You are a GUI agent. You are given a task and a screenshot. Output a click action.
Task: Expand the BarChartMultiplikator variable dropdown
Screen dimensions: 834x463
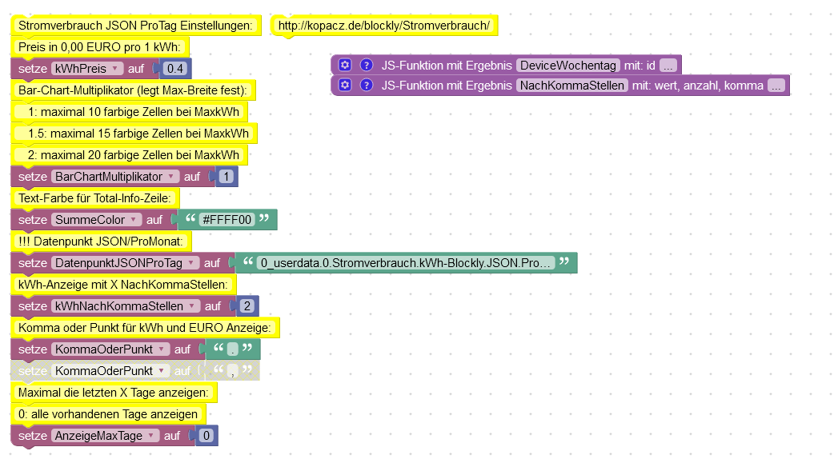pos(171,177)
